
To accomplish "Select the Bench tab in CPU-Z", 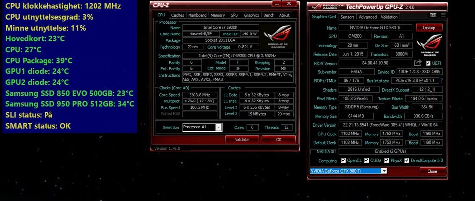I will pyautogui.click(x=269, y=15).
